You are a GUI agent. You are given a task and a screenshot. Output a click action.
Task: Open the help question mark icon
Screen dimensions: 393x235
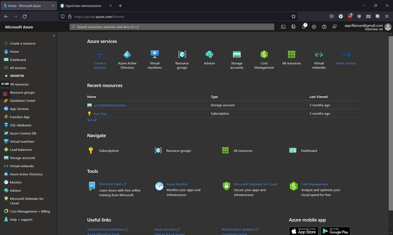tap(324, 27)
